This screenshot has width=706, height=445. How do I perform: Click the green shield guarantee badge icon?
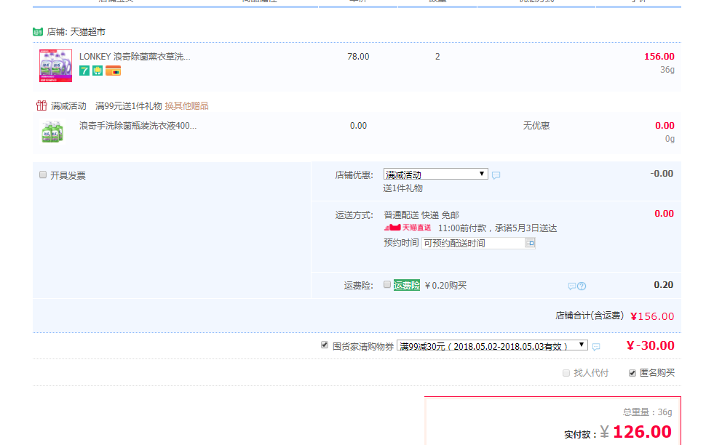pyautogui.click(x=98, y=71)
